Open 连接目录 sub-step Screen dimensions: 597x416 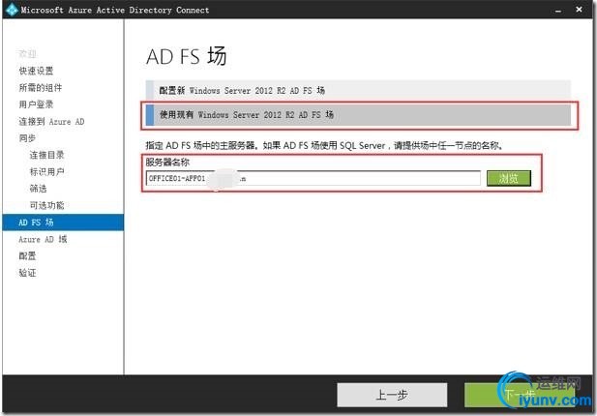click(46, 155)
